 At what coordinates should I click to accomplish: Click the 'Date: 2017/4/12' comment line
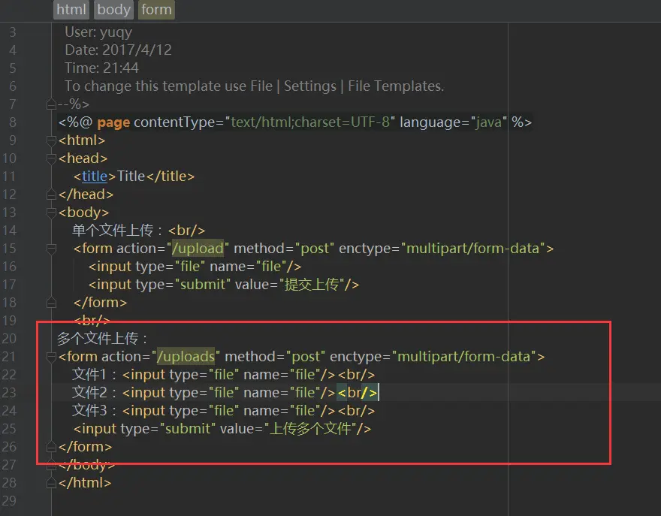[x=118, y=50]
